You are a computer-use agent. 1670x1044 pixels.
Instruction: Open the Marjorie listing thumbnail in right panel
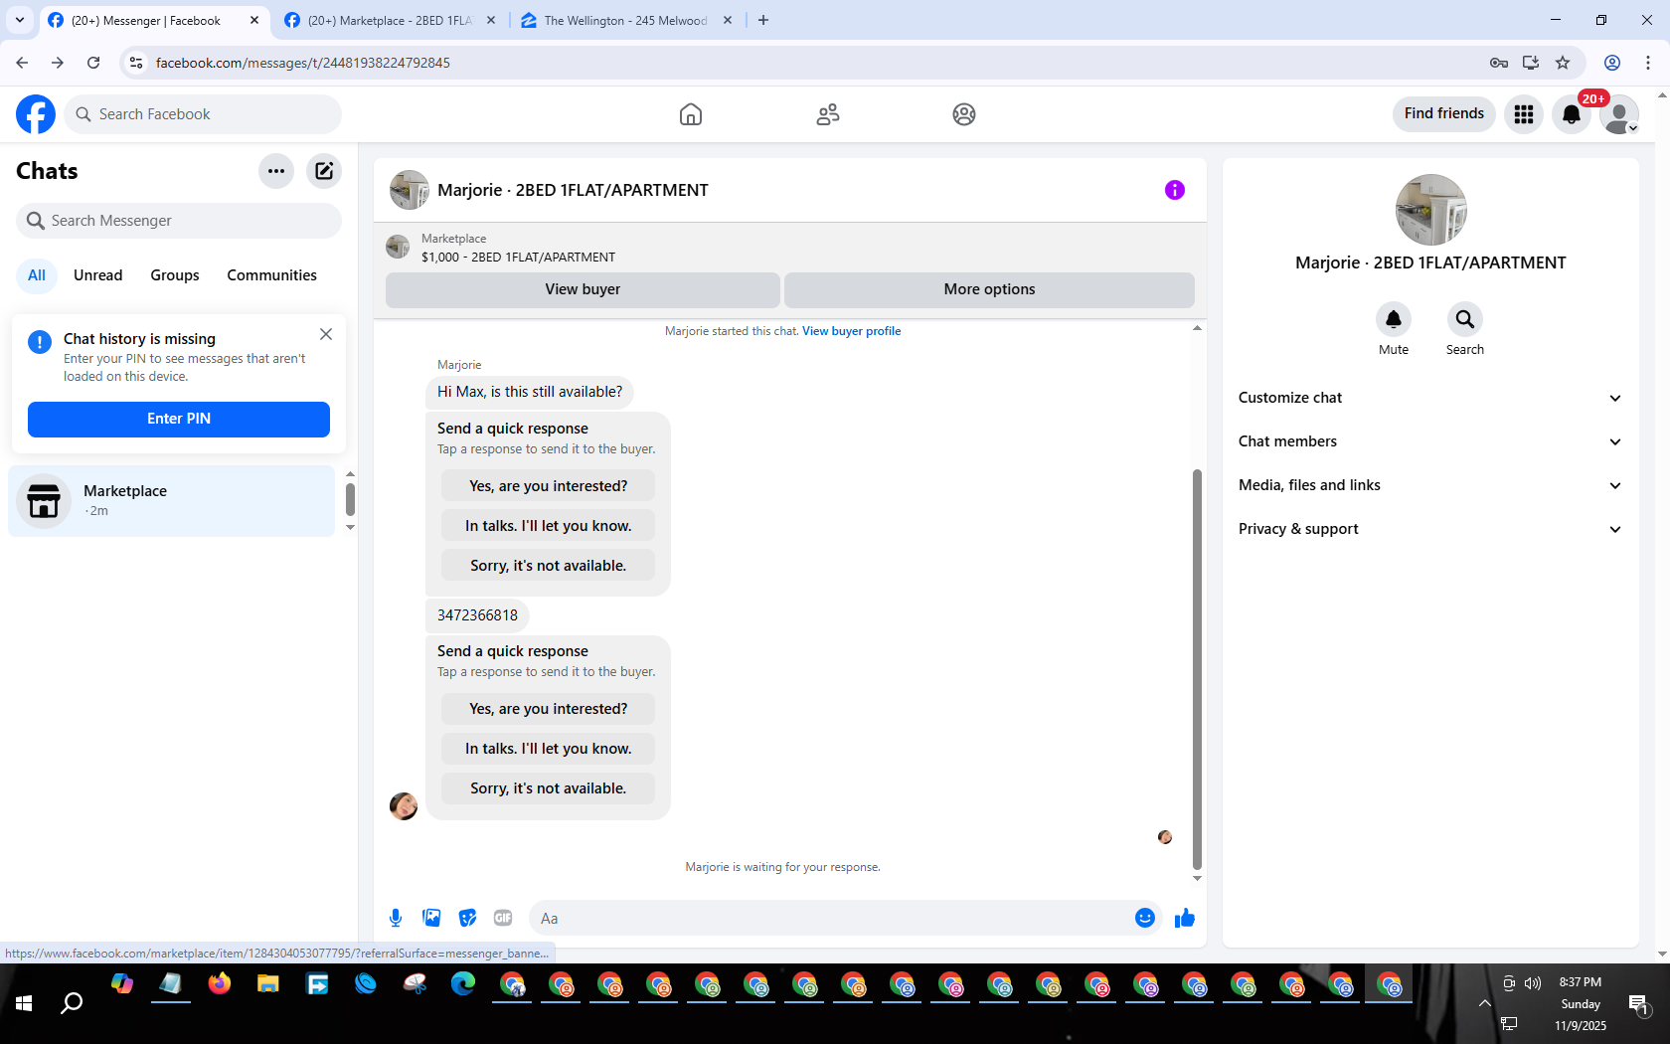coord(1431,210)
